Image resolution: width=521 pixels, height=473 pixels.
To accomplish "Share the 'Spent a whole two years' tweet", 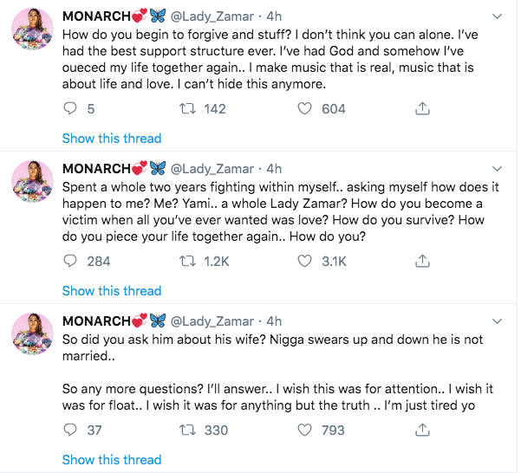I will coord(422,260).
